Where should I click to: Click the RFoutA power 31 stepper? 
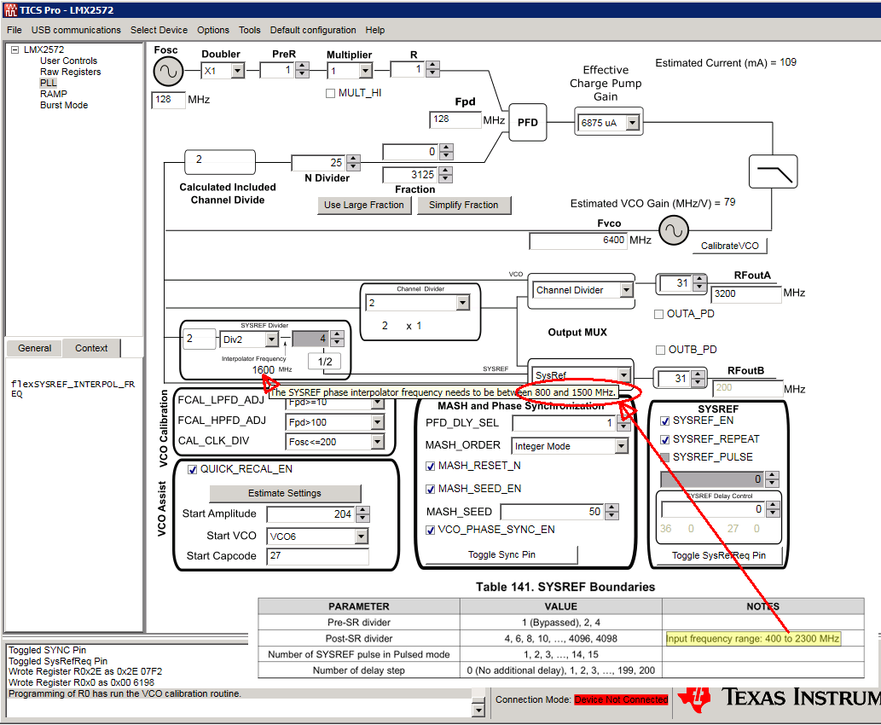pyautogui.click(x=699, y=283)
